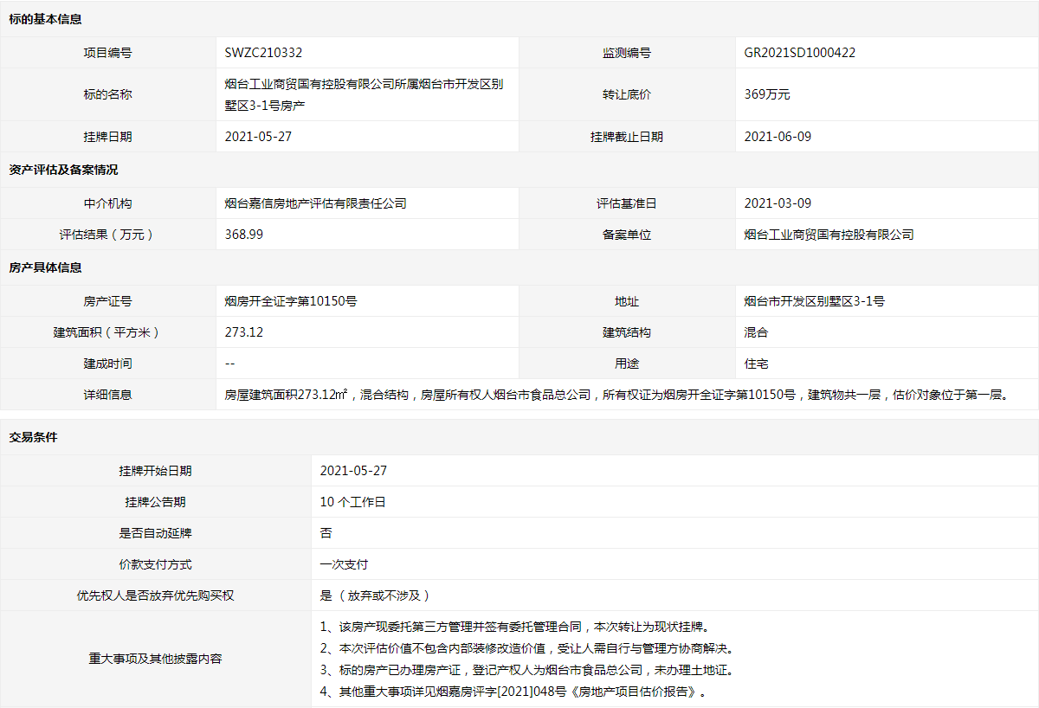Select agency name 烟台嘉信房地产评估有限责任公司

(316, 203)
